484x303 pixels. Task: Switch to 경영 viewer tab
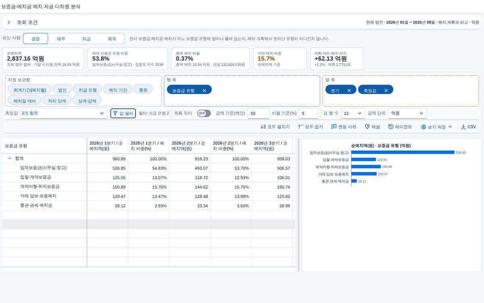[35, 39]
